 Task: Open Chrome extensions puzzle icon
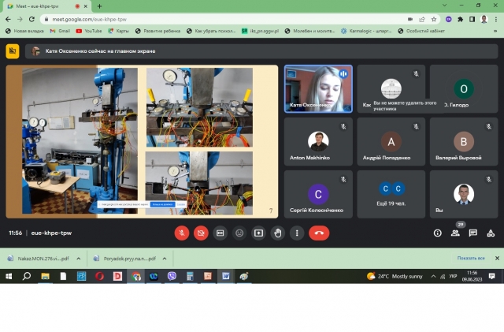460,20
